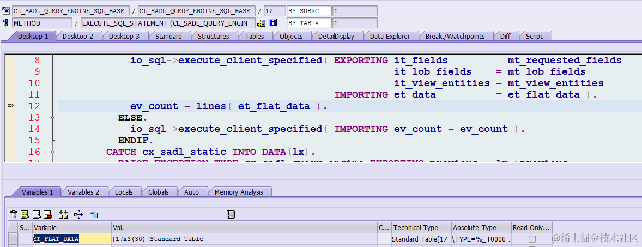Click the yellow boxes with arrows icon
The image size is (642, 247).
point(63,214)
